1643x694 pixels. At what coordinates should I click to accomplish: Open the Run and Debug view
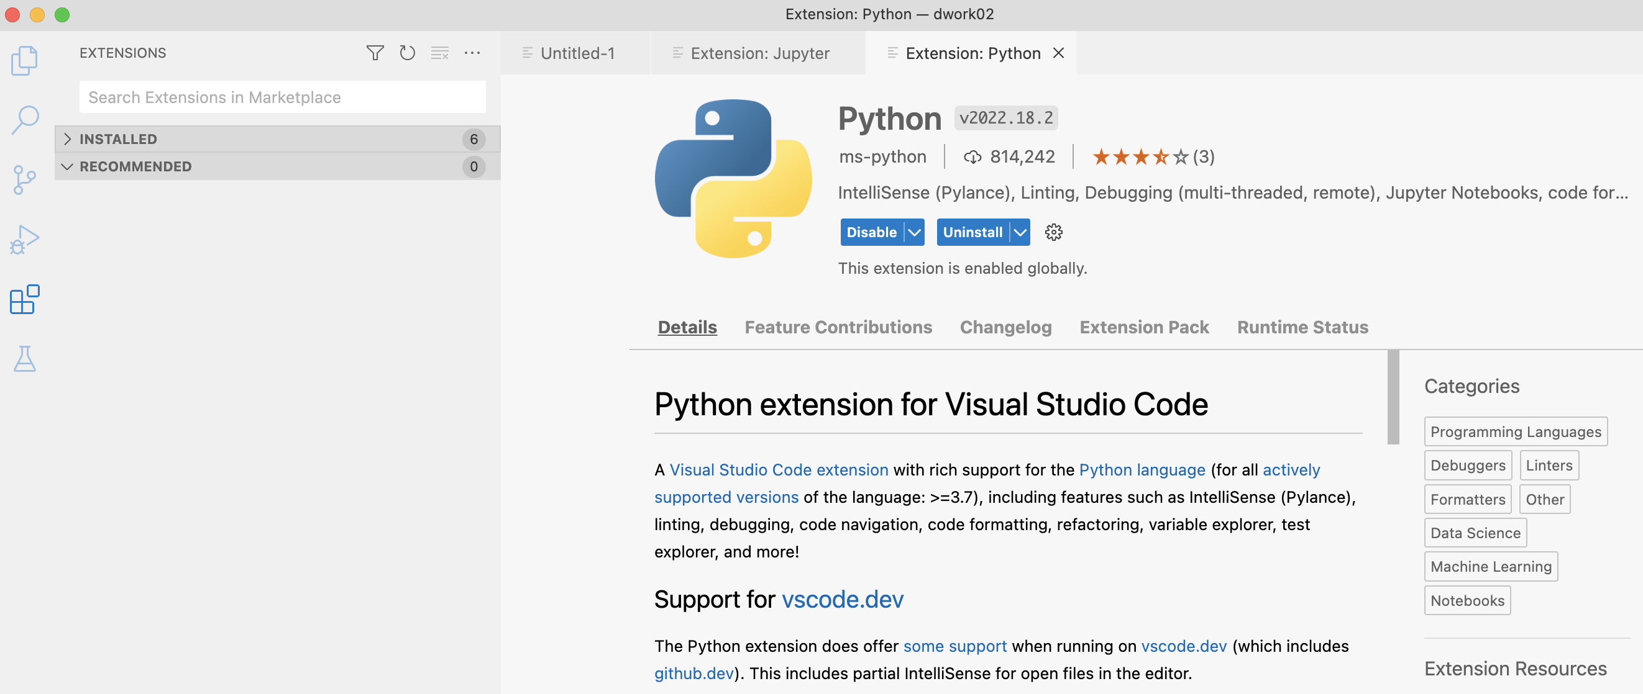pos(24,240)
